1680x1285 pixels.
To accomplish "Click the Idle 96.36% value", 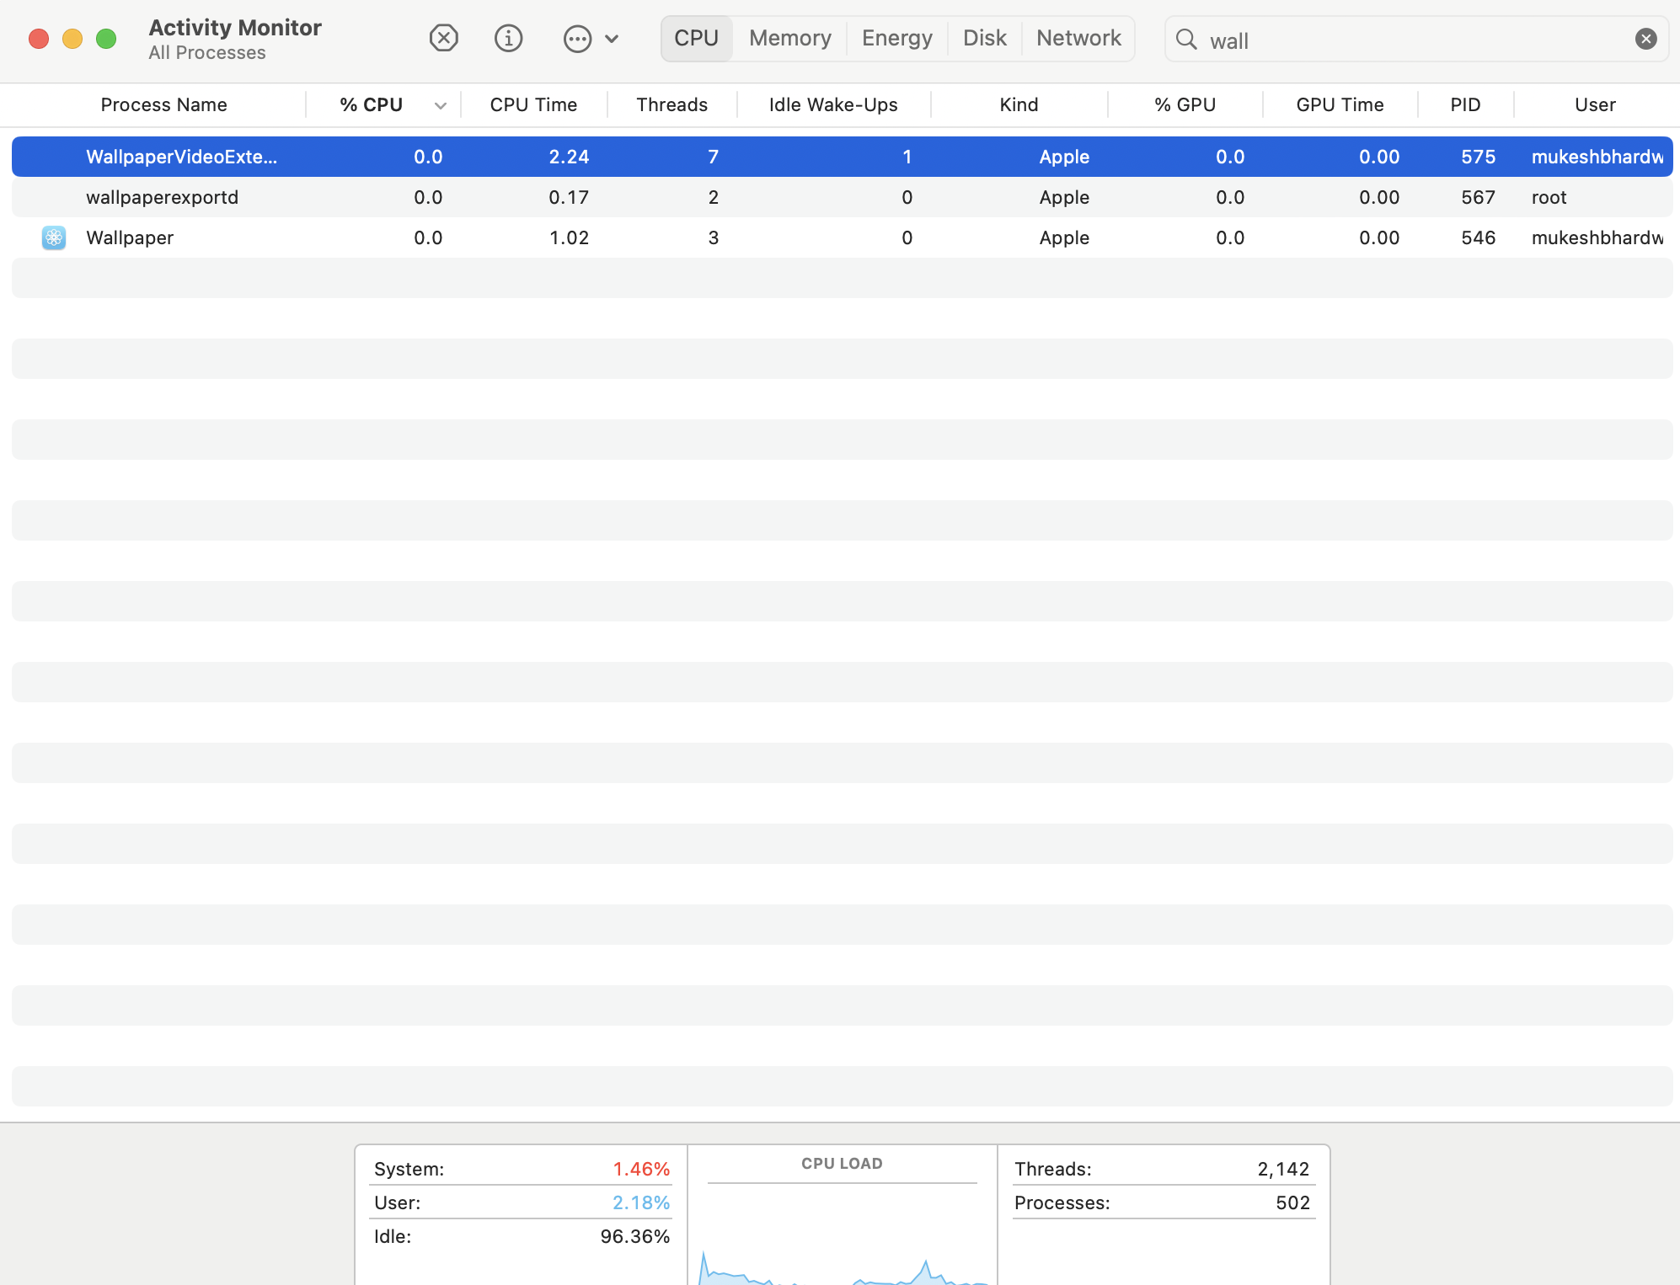I will pyautogui.click(x=635, y=1236).
